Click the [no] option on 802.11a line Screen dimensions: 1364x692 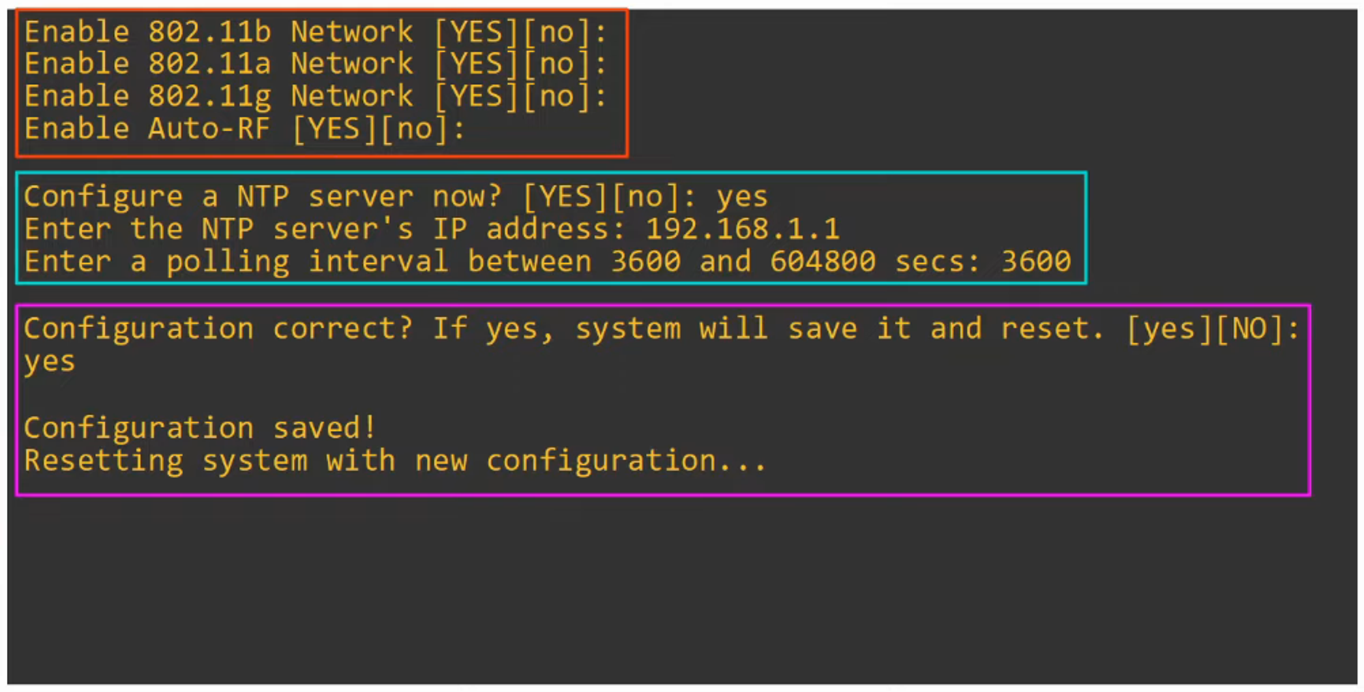557,64
